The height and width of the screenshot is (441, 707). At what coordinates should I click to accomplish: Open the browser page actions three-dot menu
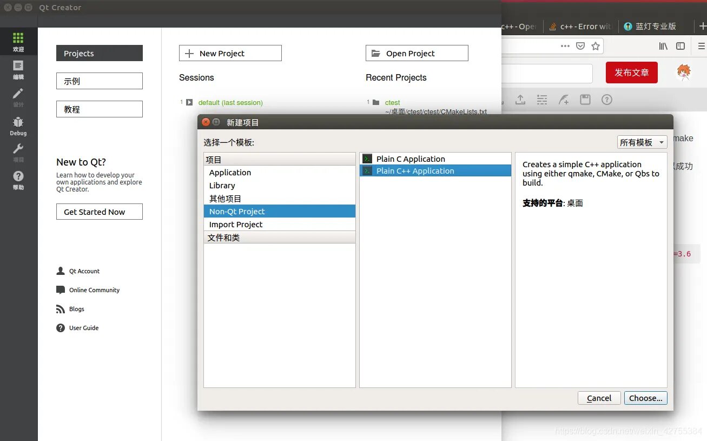click(x=565, y=46)
